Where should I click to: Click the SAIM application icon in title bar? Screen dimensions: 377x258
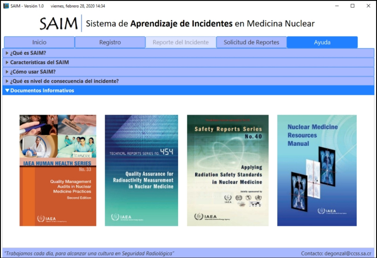pos(6,6)
